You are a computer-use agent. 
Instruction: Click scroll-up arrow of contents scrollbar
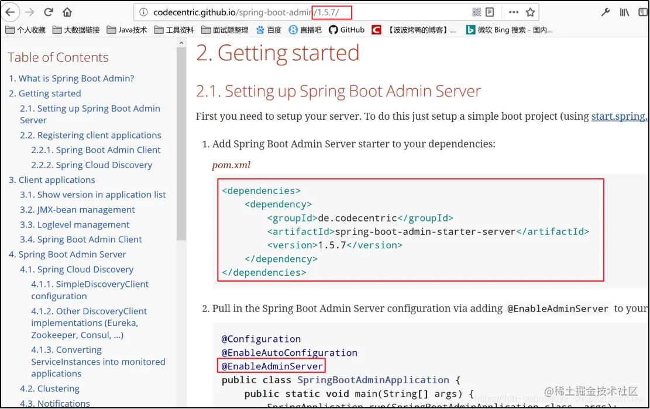point(181,43)
